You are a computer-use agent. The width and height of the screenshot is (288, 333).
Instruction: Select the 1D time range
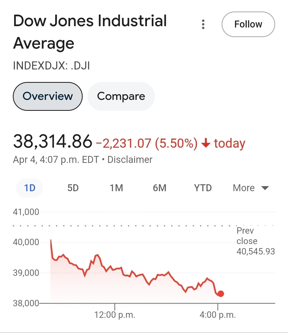tap(30, 188)
